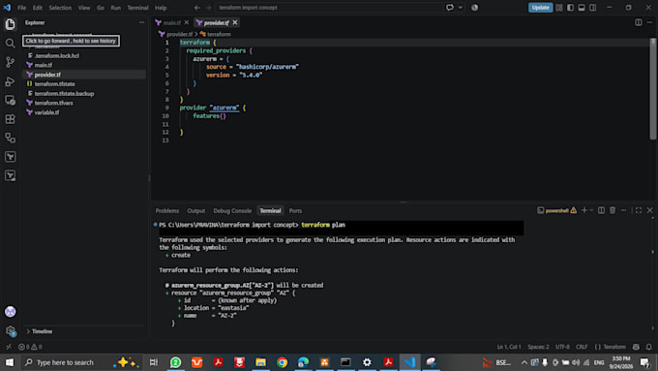Create a new terminal with plus icon

584,210
